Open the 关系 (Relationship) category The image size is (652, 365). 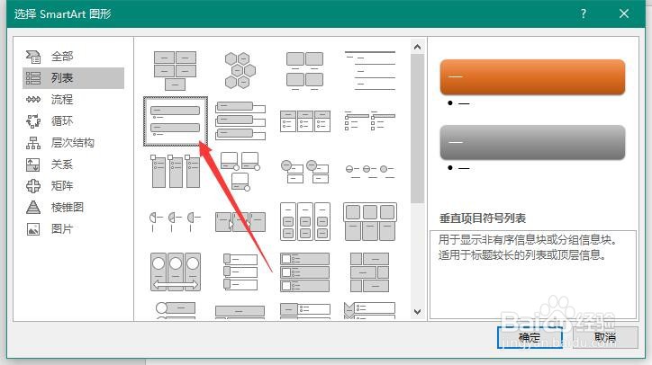coord(73,165)
